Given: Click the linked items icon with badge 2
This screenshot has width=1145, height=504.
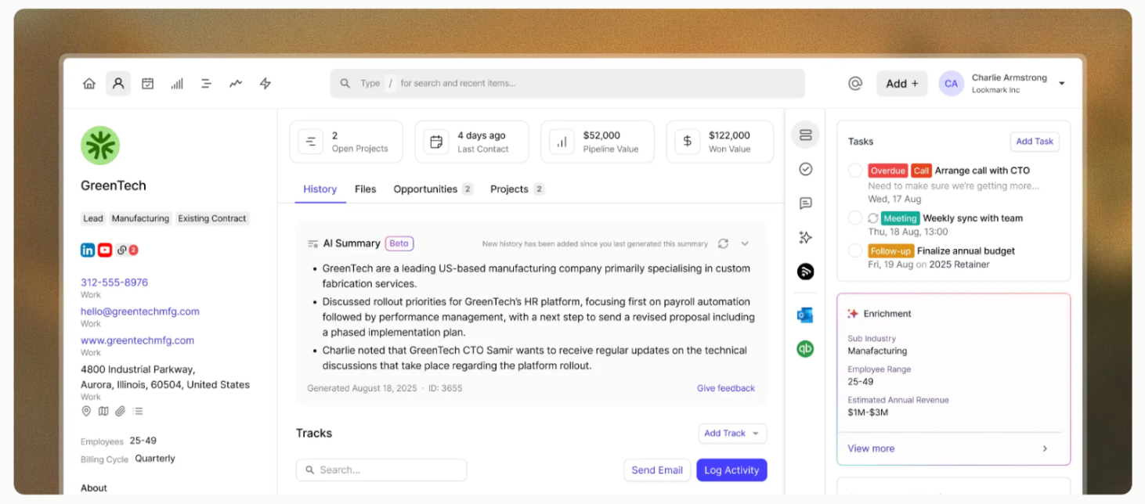Looking at the screenshot, I should click(127, 250).
